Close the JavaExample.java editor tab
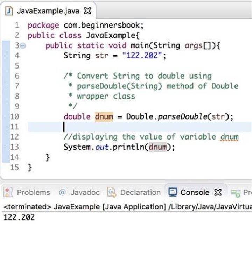The height and width of the screenshot is (256, 252). [x=87, y=11]
